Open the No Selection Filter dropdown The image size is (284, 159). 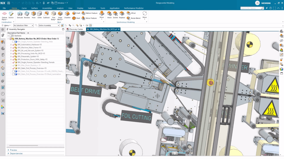tap(23, 25)
